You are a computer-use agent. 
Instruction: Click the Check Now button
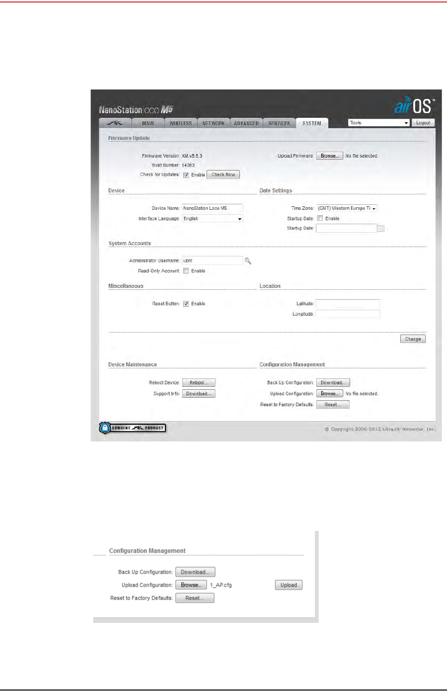click(x=223, y=174)
